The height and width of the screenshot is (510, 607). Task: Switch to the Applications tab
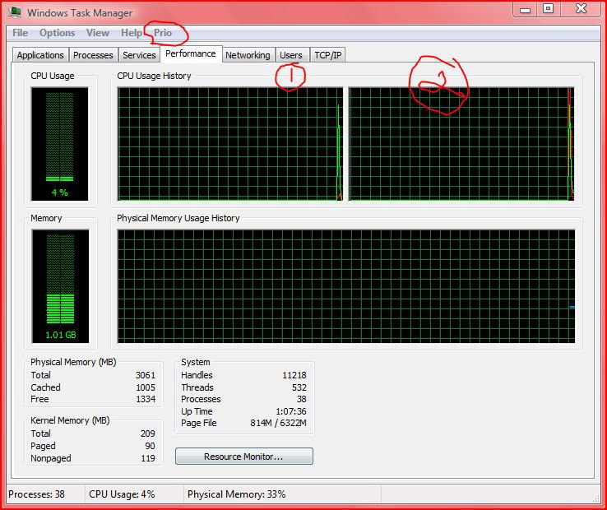tap(40, 55)
